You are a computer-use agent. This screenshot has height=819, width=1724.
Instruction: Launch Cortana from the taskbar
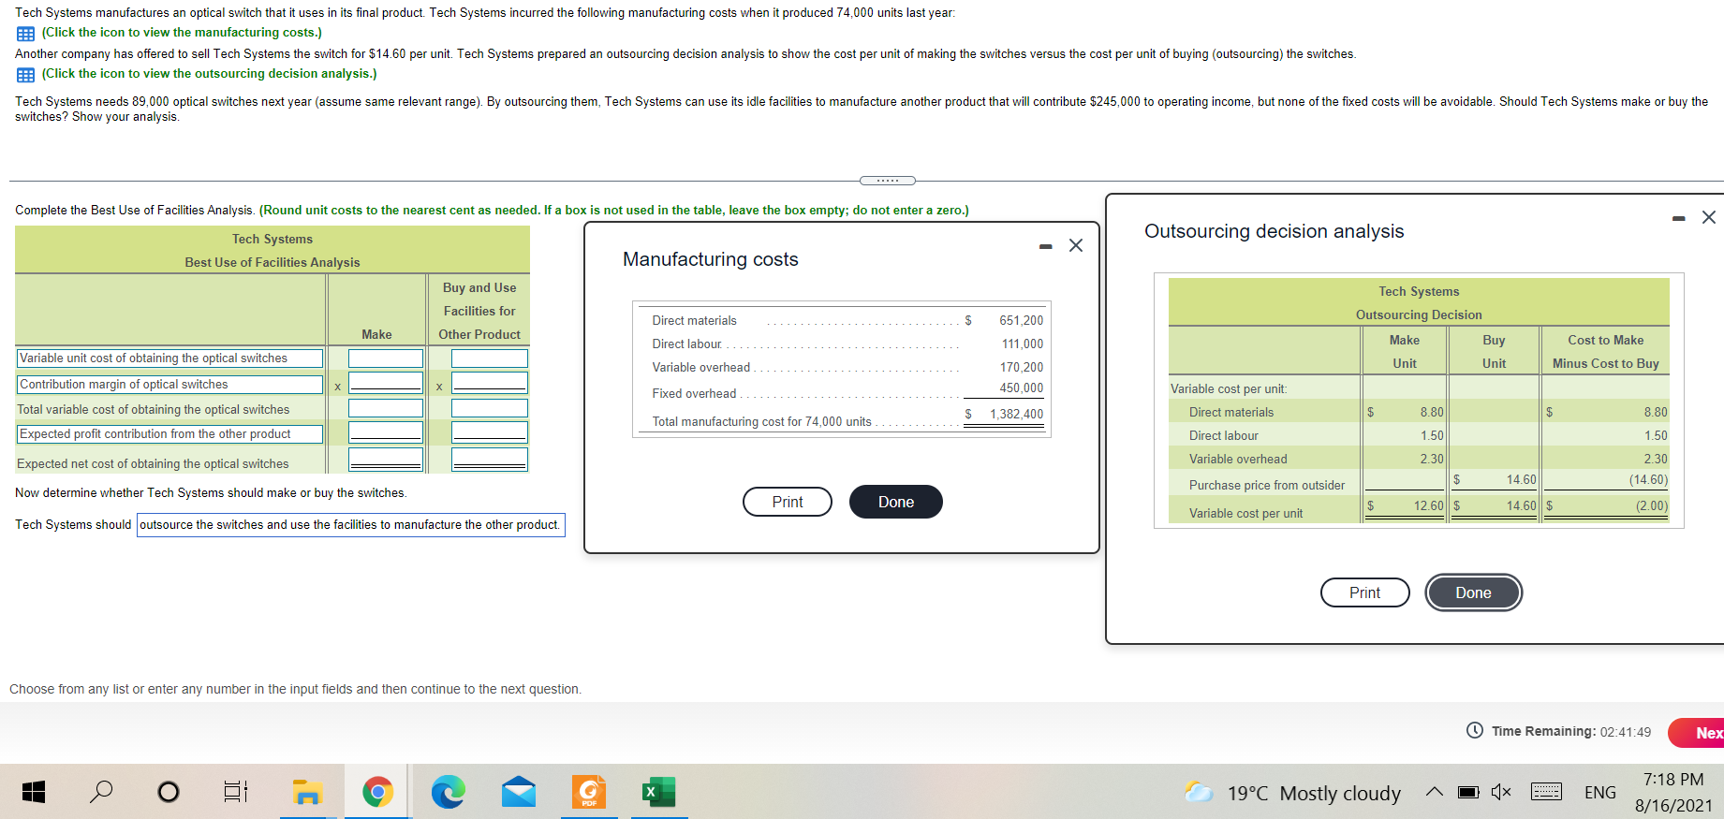pyautogui.click(x=169, y=792)
